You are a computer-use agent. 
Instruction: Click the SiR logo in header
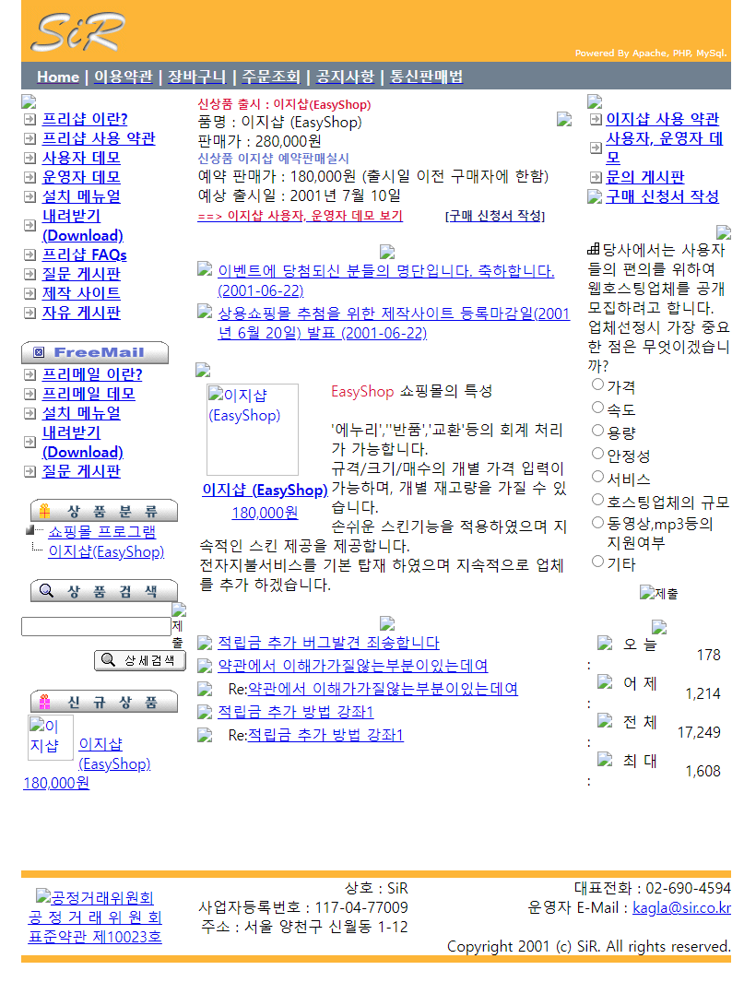77,31
